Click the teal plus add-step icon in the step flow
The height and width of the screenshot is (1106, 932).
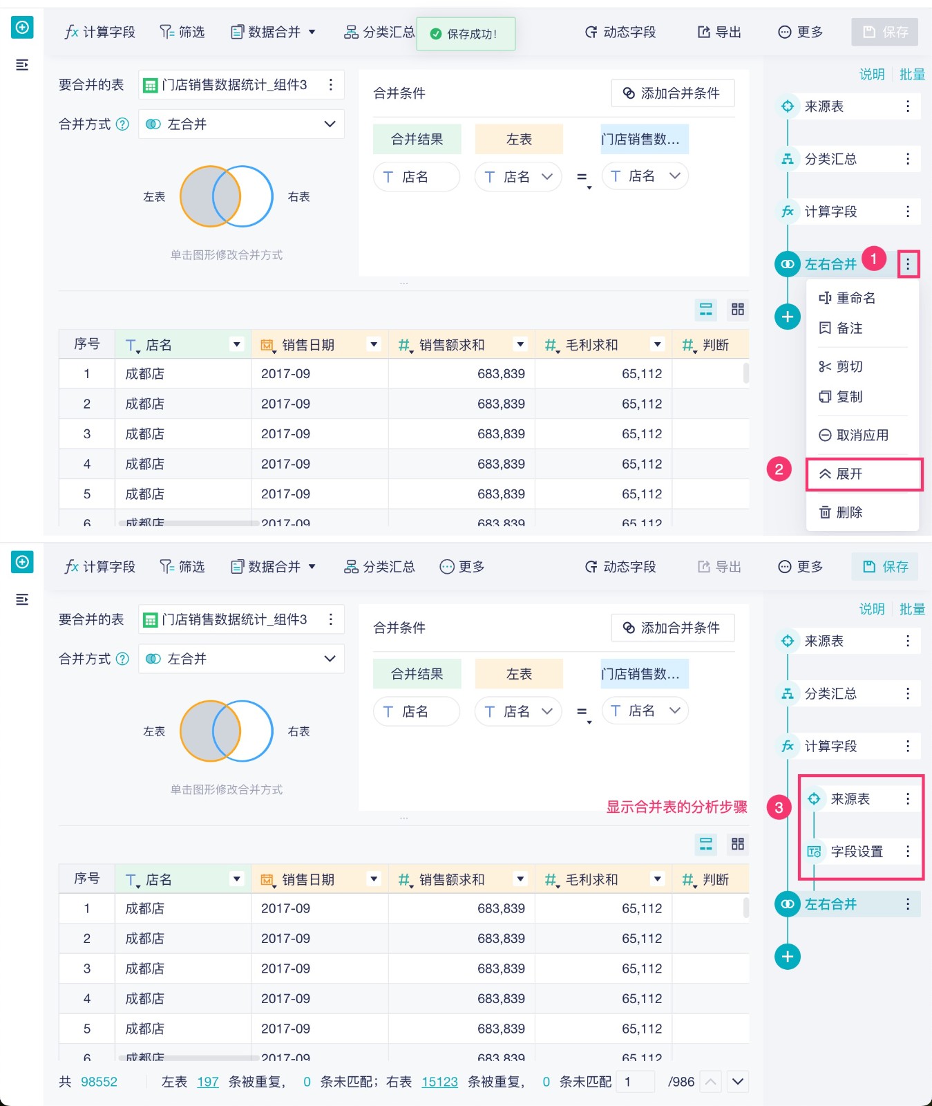pyautogui.click(x=787, y=317)
